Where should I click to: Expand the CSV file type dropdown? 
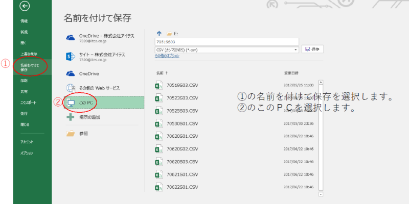[x=296, y=49]
